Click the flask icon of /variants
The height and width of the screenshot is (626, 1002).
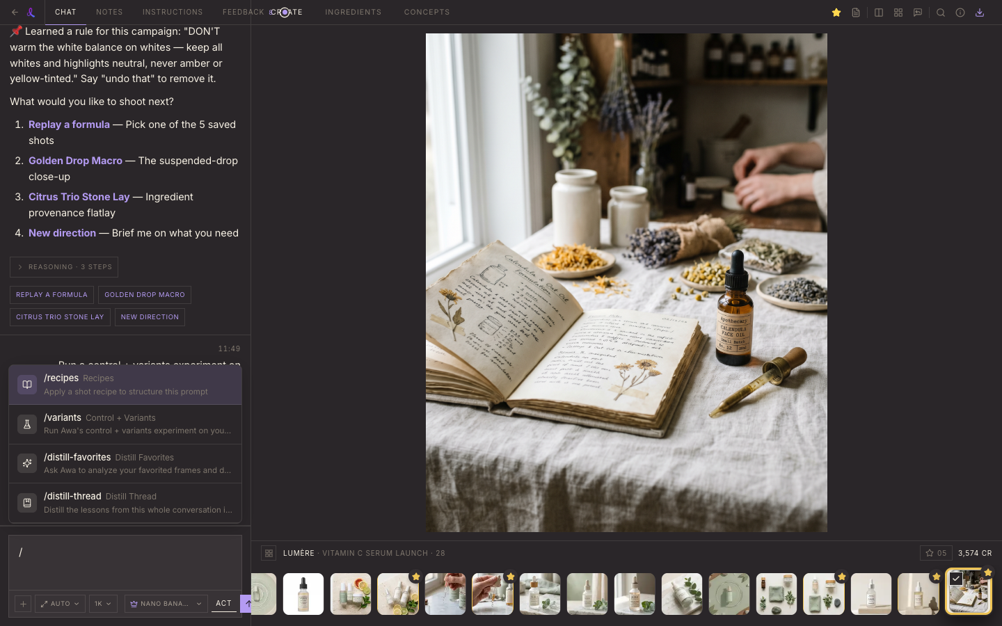point(27,424)
